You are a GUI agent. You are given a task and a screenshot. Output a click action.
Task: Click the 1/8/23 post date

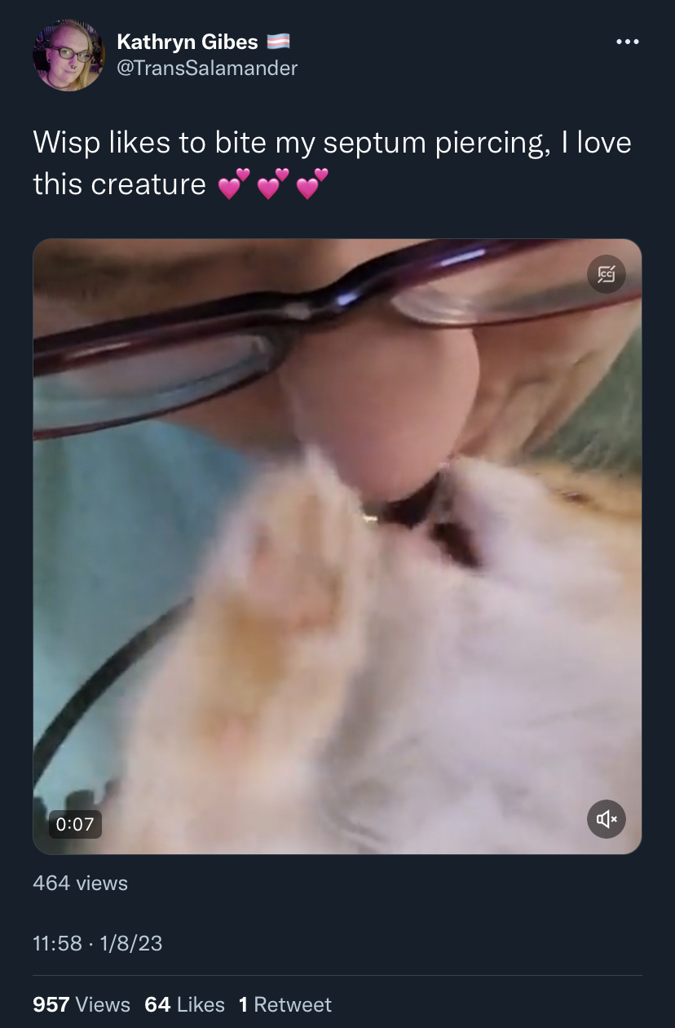130,944
